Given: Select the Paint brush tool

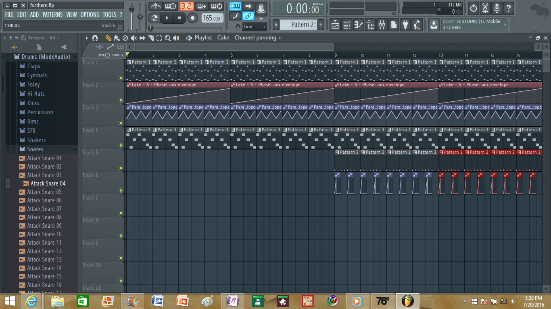Looking at the screenshot, I should (117, 38).
